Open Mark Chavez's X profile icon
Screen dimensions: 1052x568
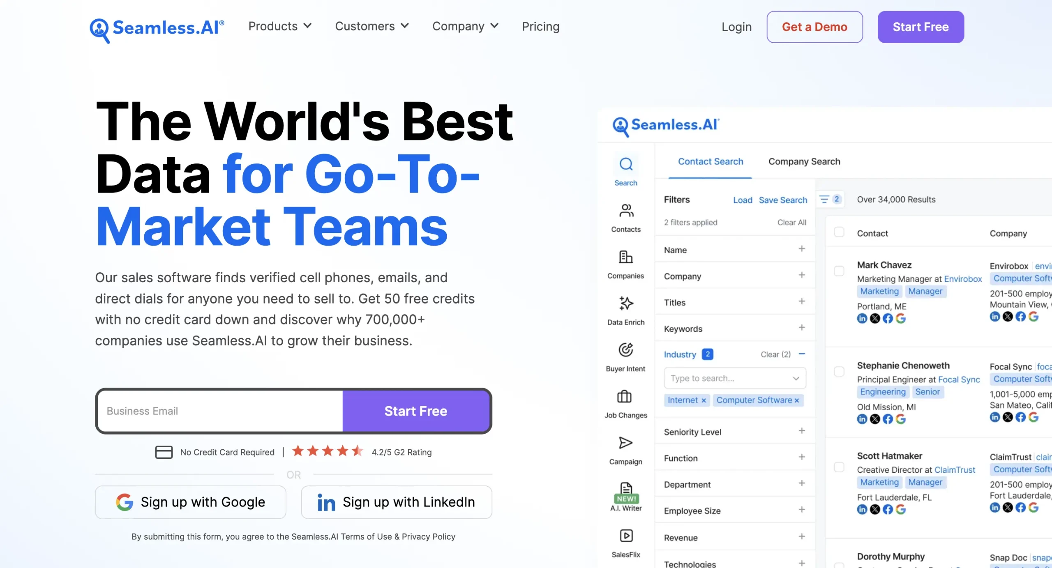pos(875,318)
